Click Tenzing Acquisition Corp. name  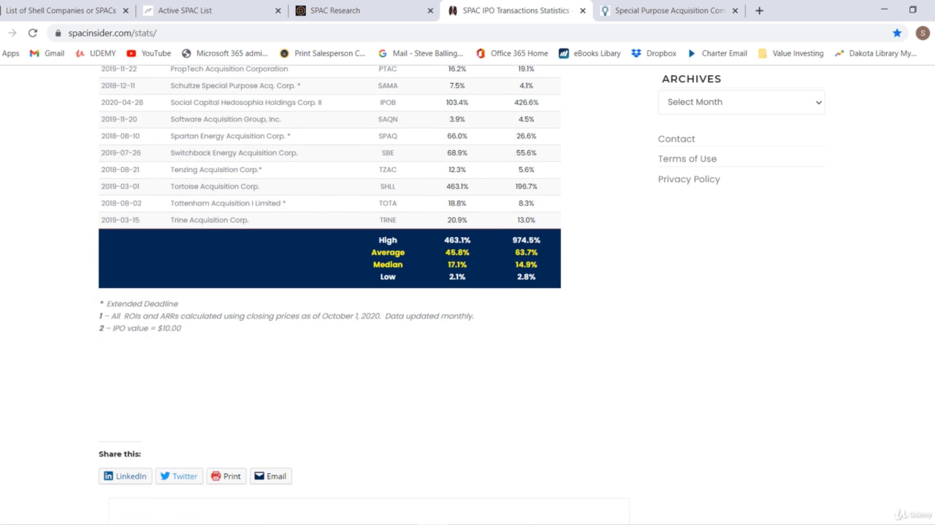(215, 169)
